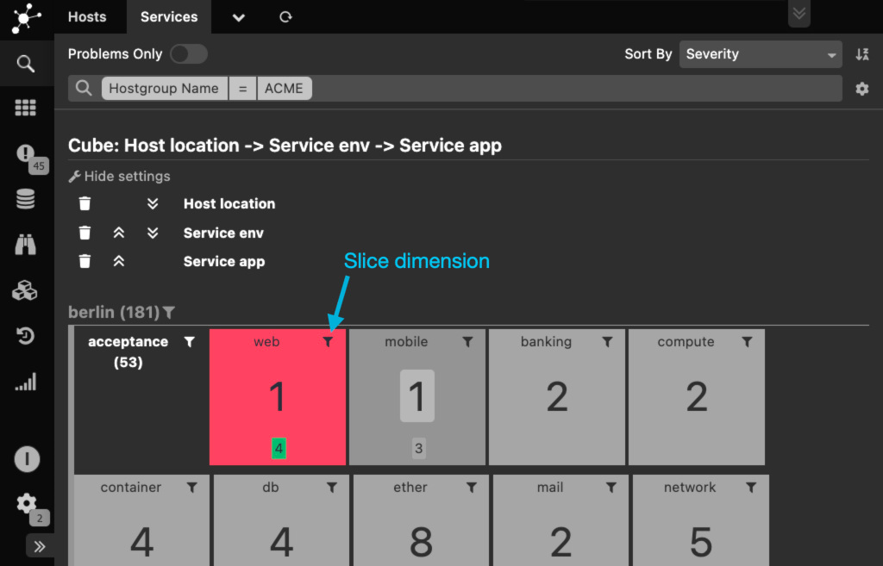The image size is (883, 566).
Task: Open the database stack sidebar icon
Action: coord(25,199)
